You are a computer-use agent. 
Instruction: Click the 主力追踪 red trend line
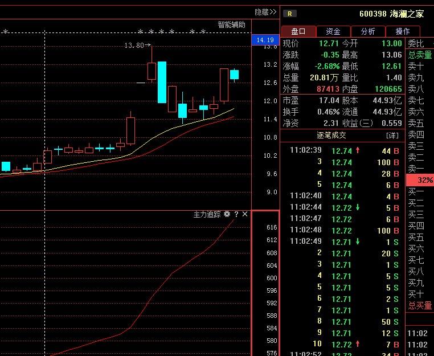[x=171, y=274]
